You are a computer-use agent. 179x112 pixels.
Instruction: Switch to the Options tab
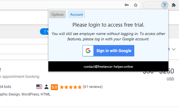[x=57, y=15]
